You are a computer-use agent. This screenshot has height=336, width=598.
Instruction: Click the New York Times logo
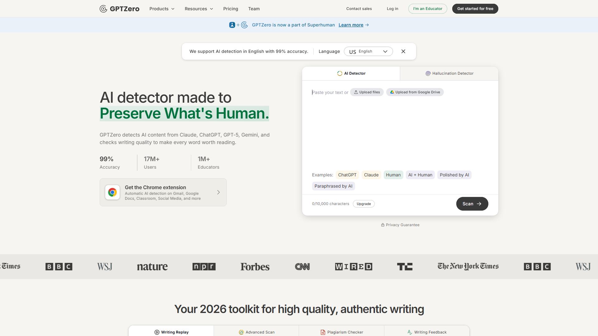click(x=468, y=266)
